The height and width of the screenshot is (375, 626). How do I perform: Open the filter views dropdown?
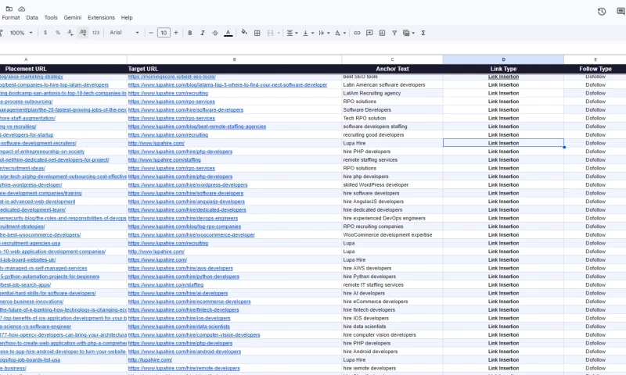click(408, 33)
